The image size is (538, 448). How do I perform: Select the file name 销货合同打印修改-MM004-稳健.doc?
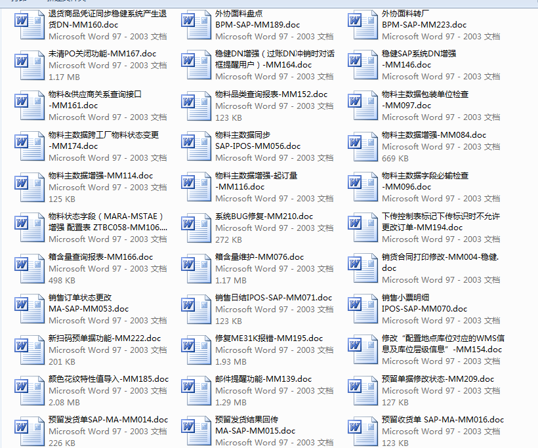(x=440, y=262)
